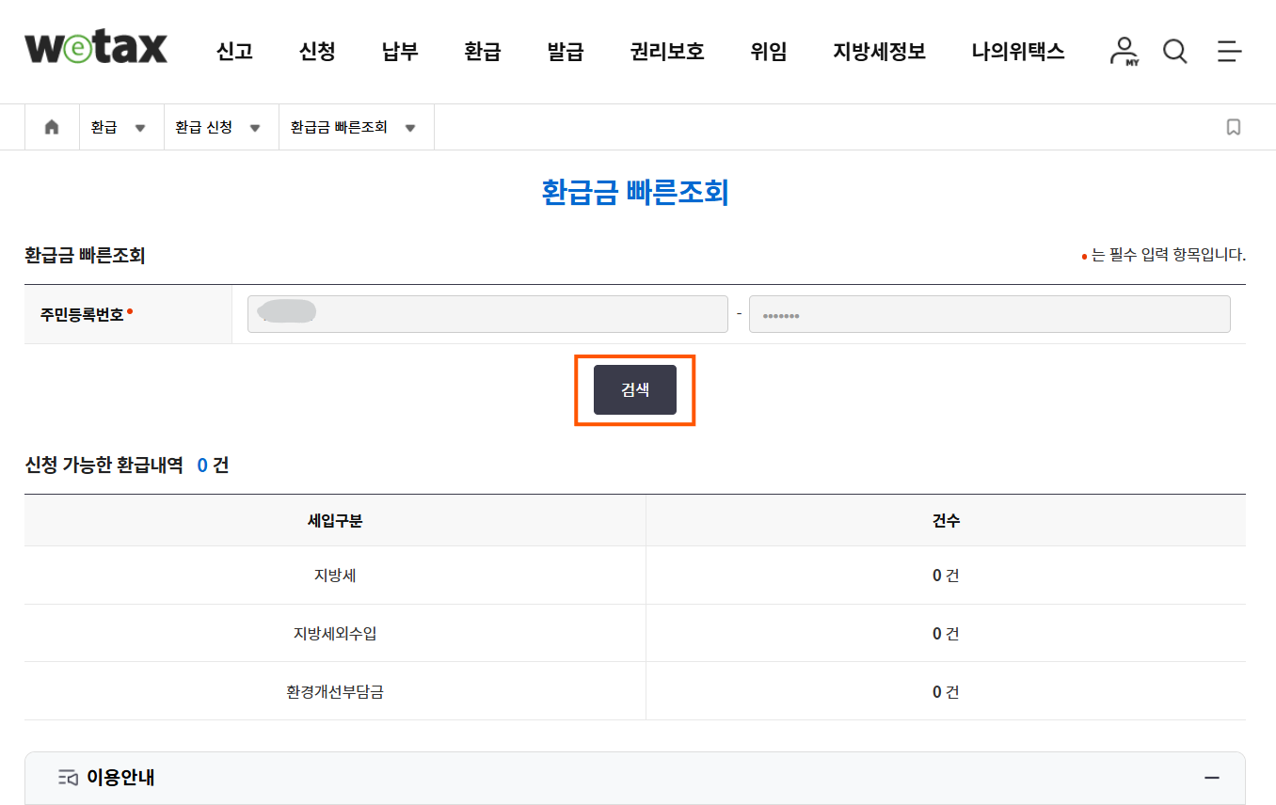Open the hamburger menu icon
The height and width of the screenshot is (805, 1276).
tap(1229, 52)
